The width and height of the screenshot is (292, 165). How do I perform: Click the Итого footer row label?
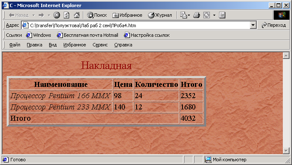[20, 118]
